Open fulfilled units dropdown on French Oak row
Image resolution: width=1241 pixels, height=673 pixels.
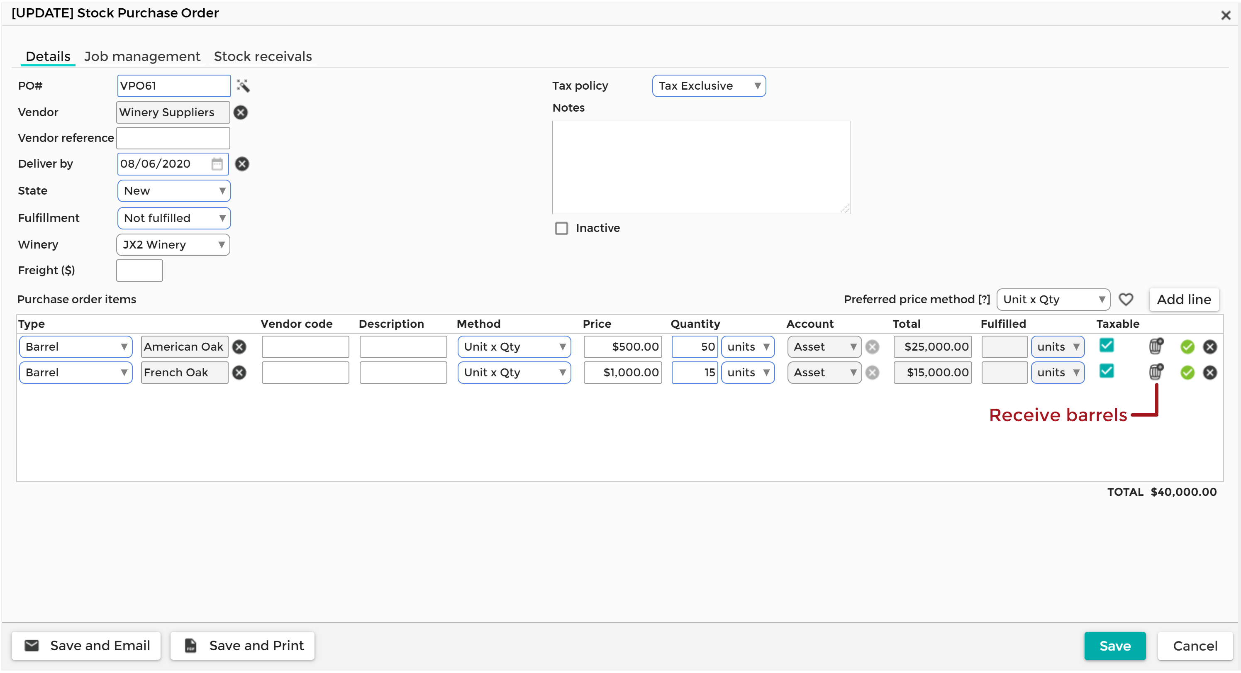[1058, 372]
